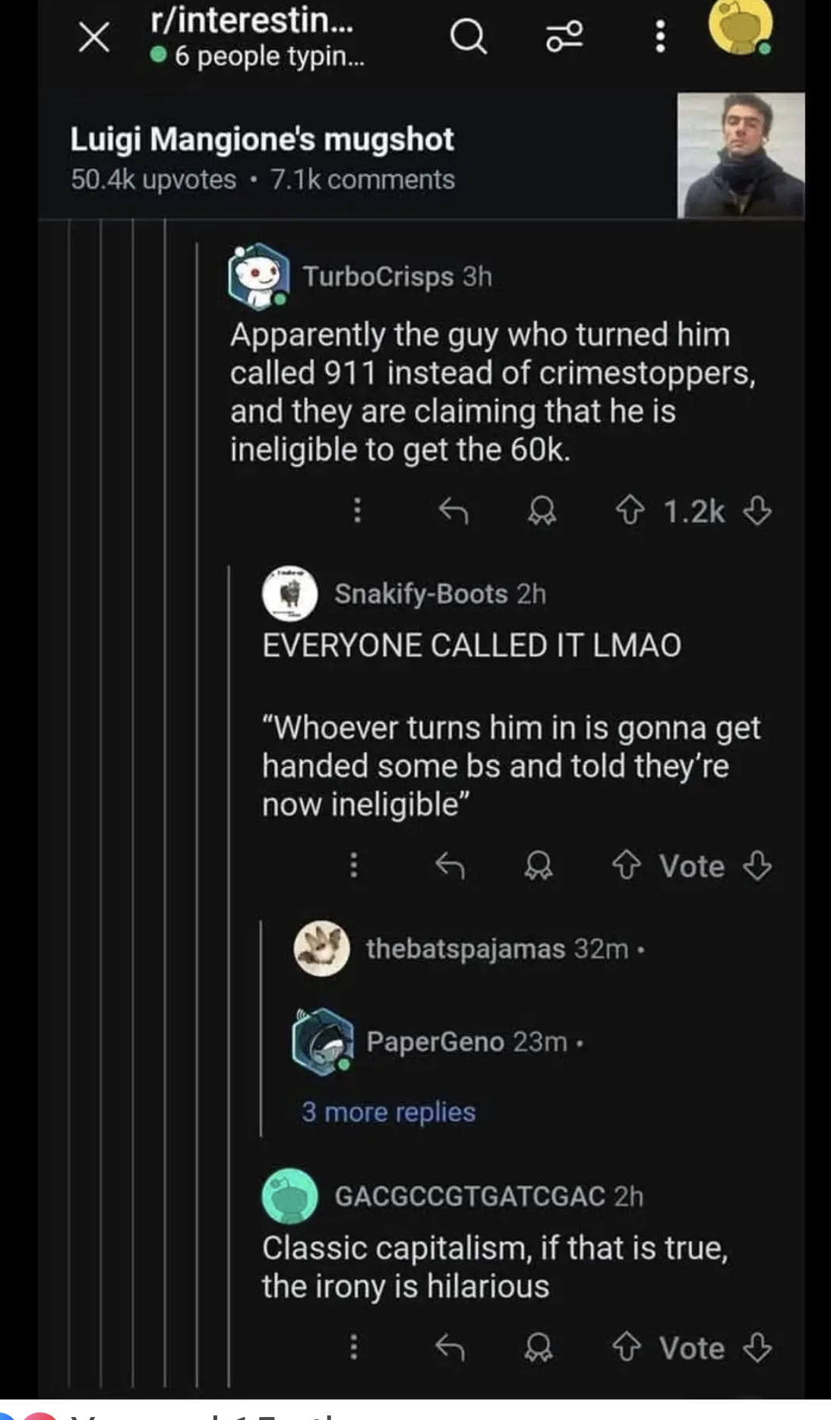The width and height of the screenshot is (831, 1420).
Task: Open search with the magnifier icon
Action: pyautogui.click(x=468, y=36)
